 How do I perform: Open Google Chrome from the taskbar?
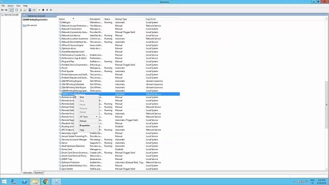pos(46,181)
